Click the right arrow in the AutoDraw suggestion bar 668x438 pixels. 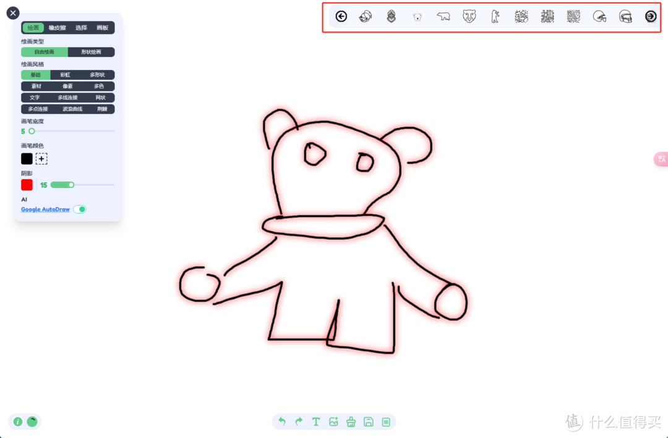tap(651, 16)
